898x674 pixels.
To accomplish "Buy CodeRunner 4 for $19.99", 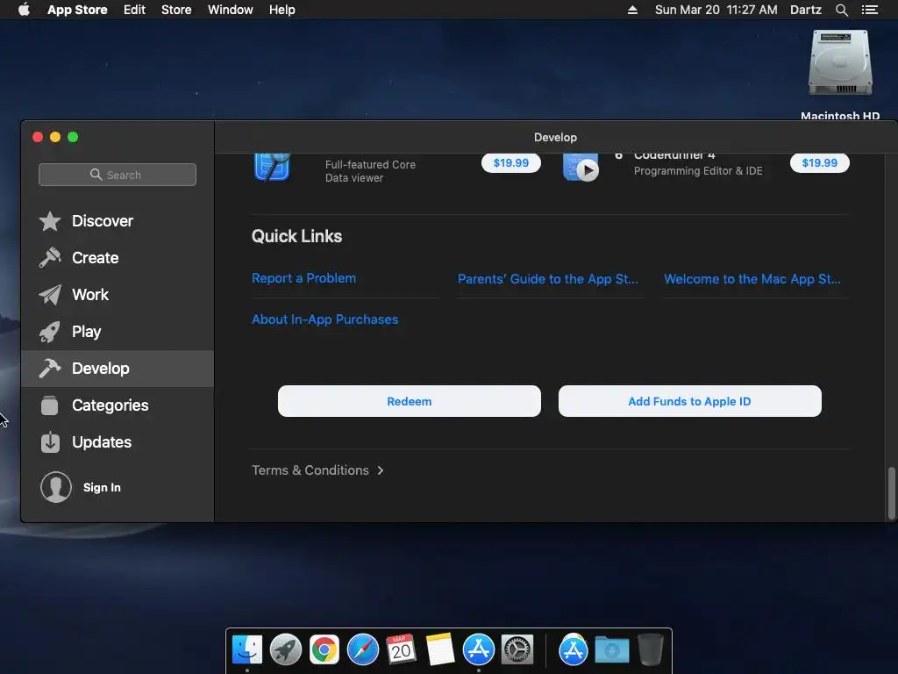I will 820,162.
